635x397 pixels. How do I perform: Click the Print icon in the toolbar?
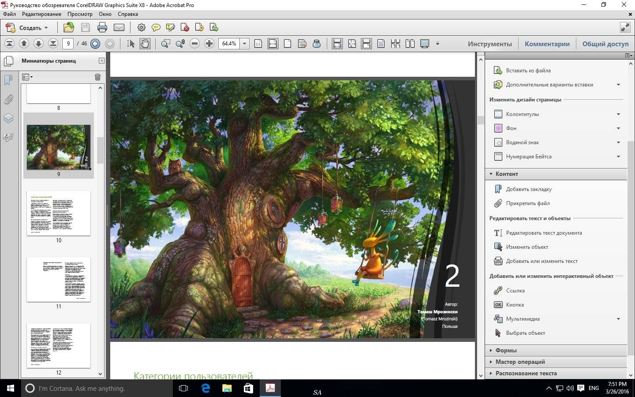pos(102,28)
